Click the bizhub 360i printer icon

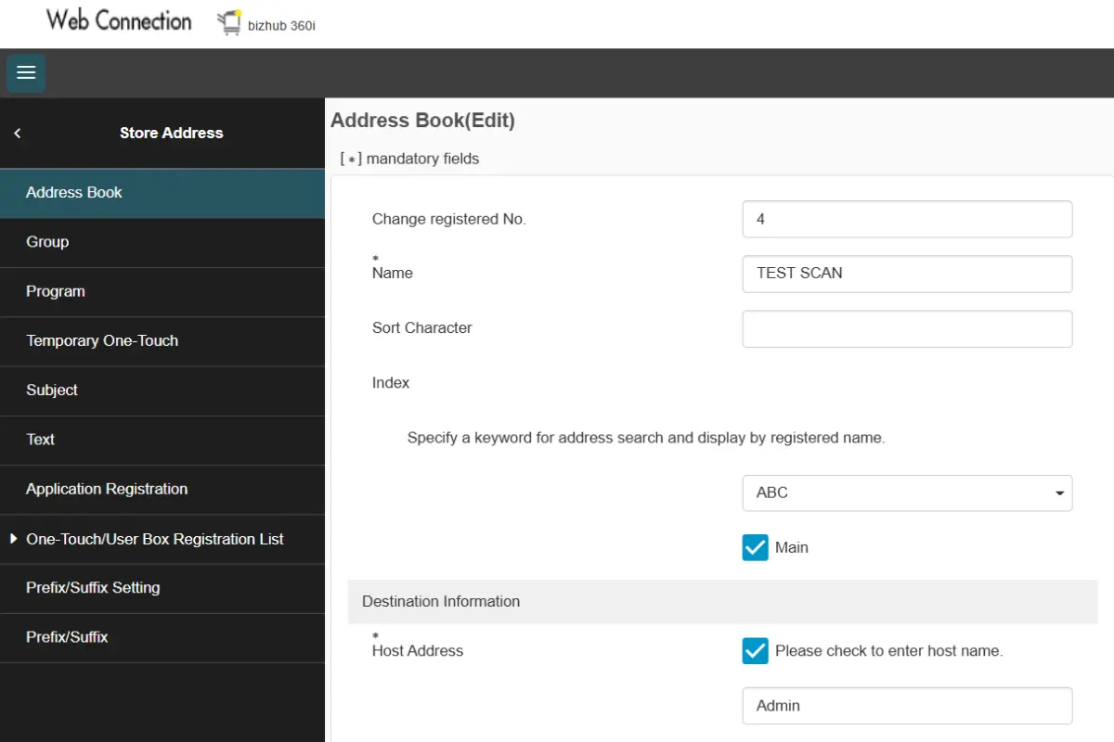[229, 23]
